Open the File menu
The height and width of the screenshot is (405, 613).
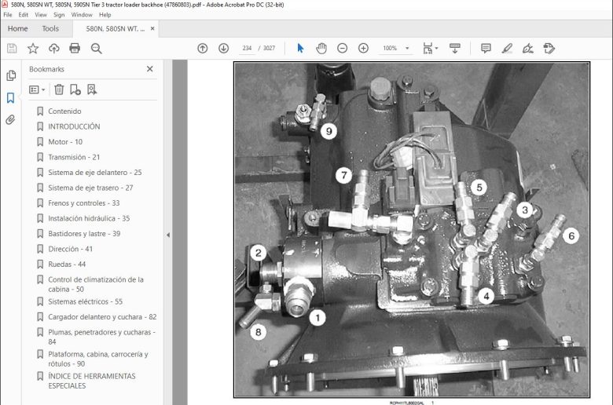pyautogui.click(x=7, y=15)
